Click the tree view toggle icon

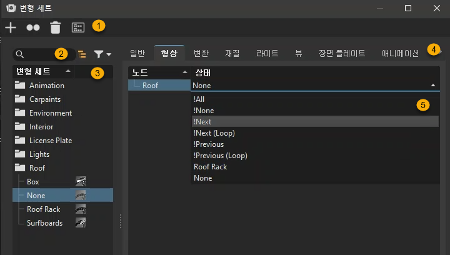click(82, 54)
